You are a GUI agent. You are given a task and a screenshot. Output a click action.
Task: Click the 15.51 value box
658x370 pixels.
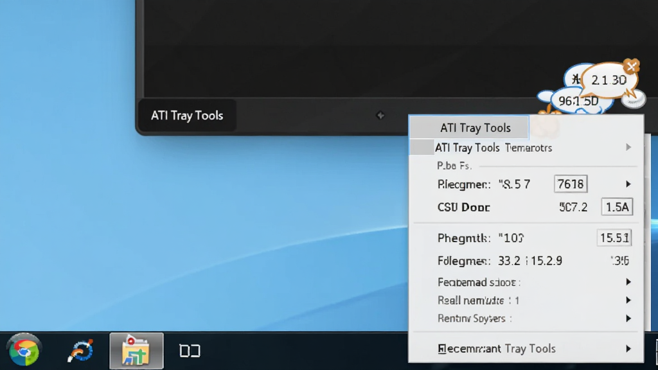pos(614,238)
